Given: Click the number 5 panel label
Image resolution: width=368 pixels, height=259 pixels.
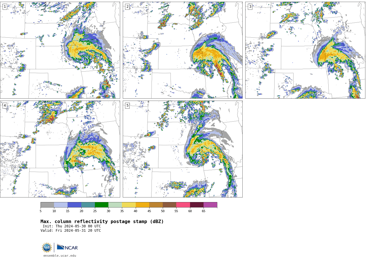Looking at the screenshot, I should pyautogui.click(x=127, y=105).
